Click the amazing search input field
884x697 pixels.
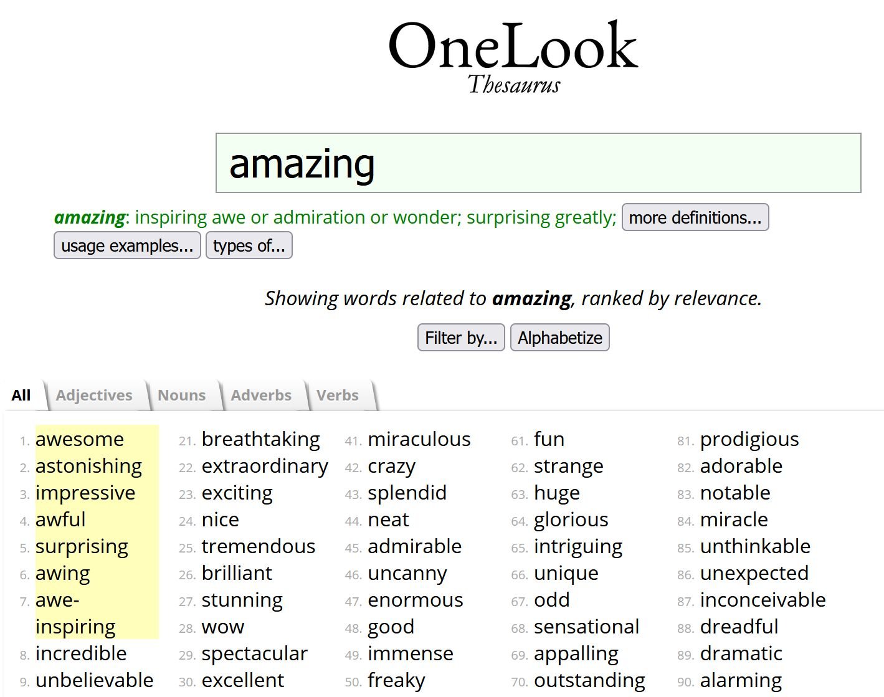(x=538, y=163)
